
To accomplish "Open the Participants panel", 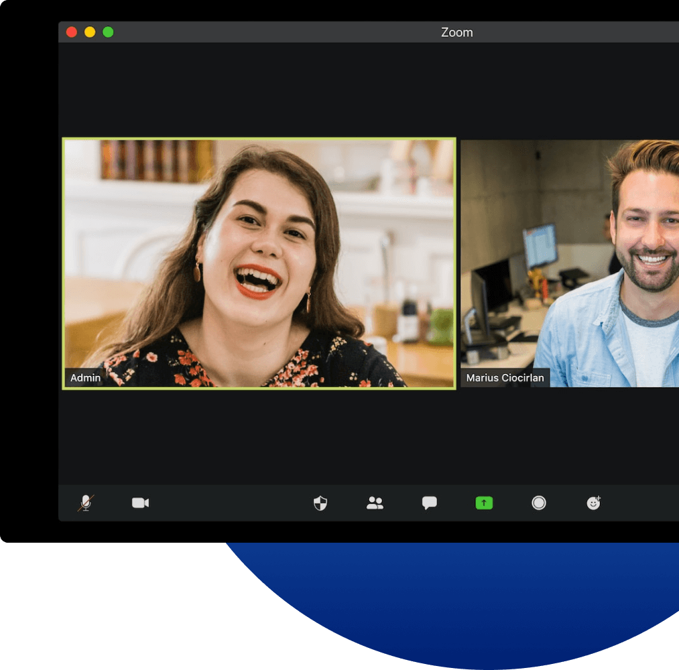I will (x=375, y=503).
